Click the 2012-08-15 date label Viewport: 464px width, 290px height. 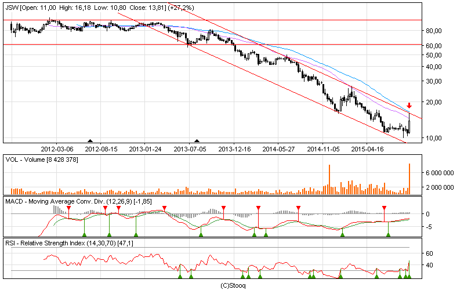(101, 149)
